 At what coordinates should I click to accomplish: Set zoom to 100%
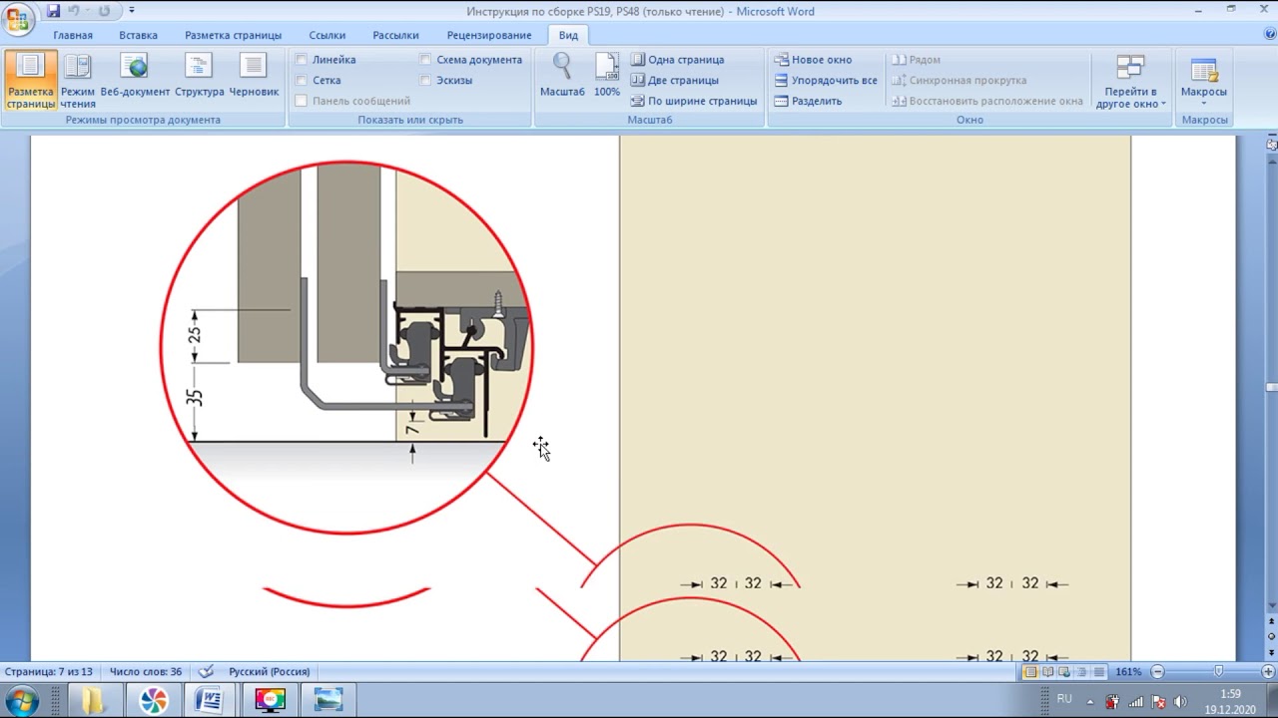click(607, 76)
